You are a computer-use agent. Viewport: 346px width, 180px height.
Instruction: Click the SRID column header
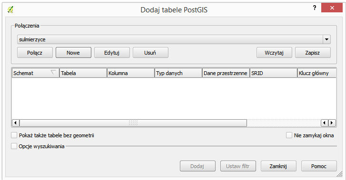click(273, 73)
